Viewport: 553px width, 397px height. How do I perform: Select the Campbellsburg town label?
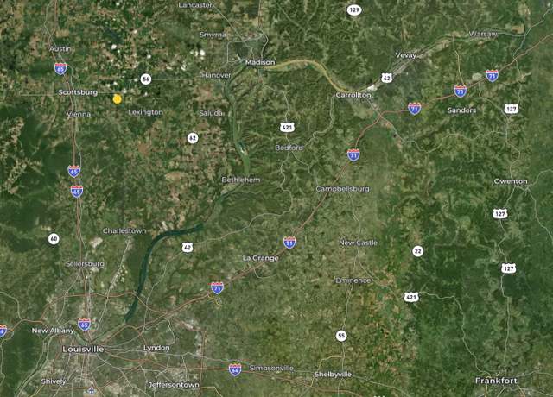point(342,189)
